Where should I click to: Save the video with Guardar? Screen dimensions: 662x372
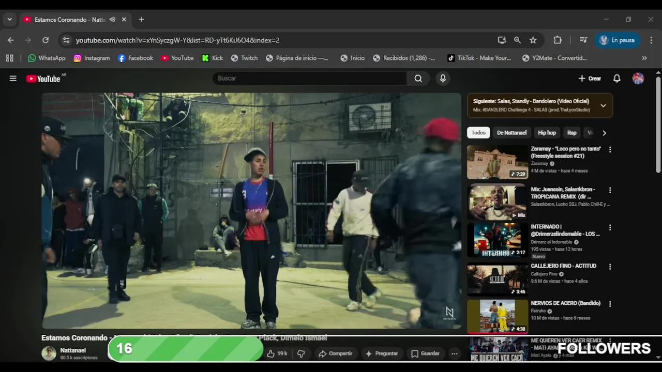click(x=425, y=354)
